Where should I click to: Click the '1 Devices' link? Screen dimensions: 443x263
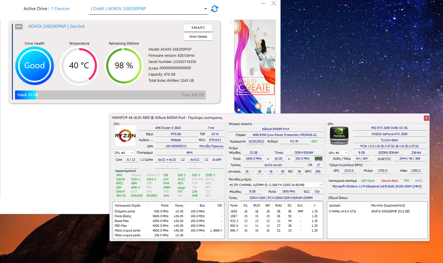[60, 9]
